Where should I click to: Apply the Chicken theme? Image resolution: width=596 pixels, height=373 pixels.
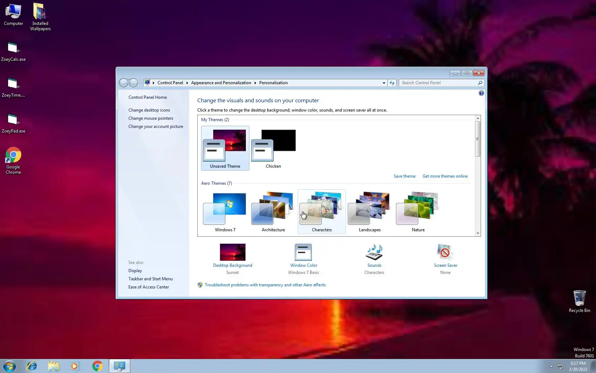(273, 148)
